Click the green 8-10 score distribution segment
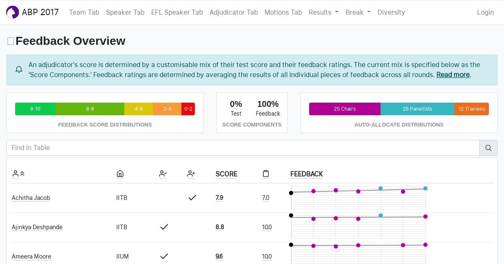This screenshot has width=504, height=264. point(35,109)
